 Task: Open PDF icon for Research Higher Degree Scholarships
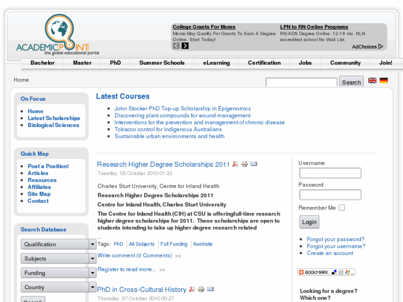tap(235, 164)
